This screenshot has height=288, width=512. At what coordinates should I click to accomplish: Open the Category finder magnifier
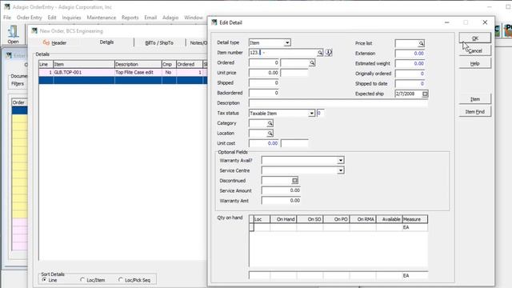coord(270,123)
